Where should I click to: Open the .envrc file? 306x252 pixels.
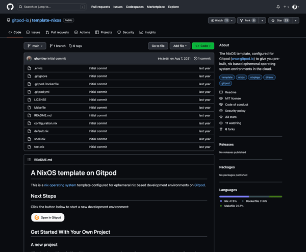coord(38,68)
